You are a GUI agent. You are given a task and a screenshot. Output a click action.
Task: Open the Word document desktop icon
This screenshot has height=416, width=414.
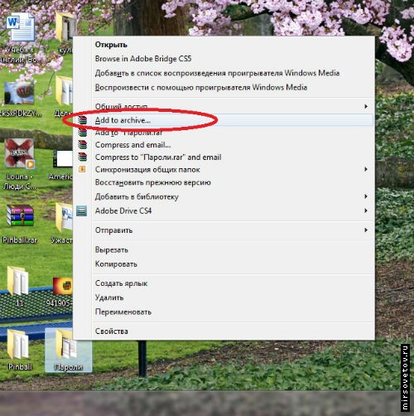pyautogui.click(x=21, y=27)
